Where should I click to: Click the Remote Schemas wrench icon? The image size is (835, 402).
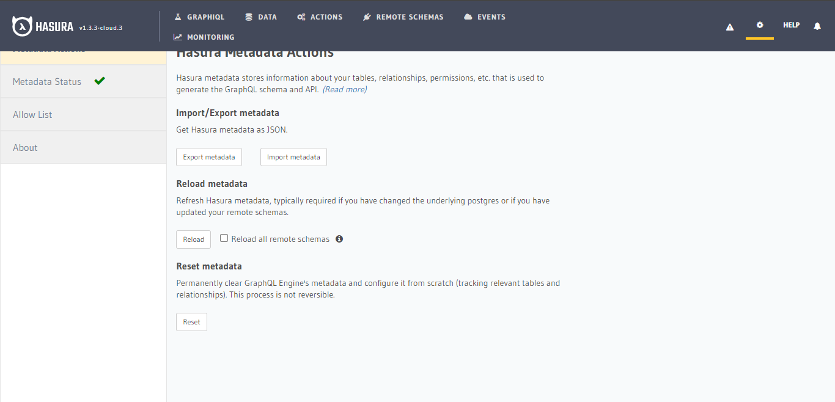[x=368, y=16]
